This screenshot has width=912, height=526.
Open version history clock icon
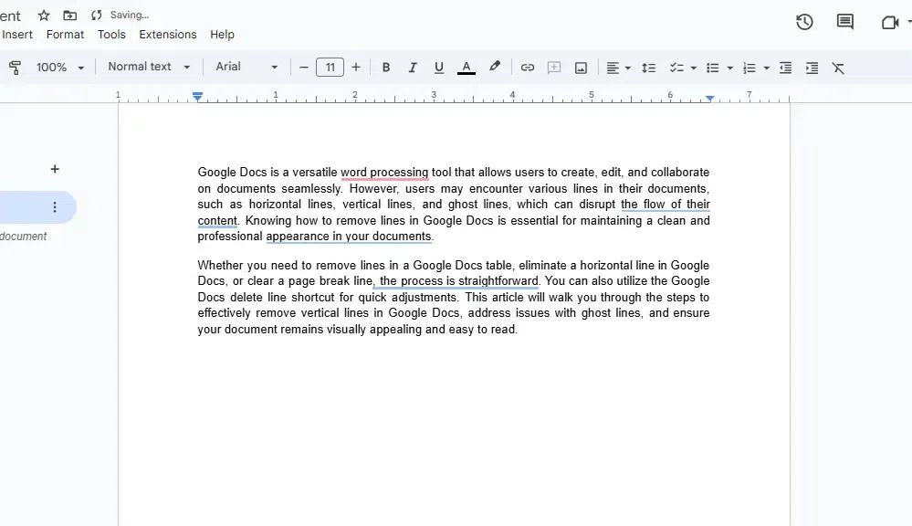point(804,22)
